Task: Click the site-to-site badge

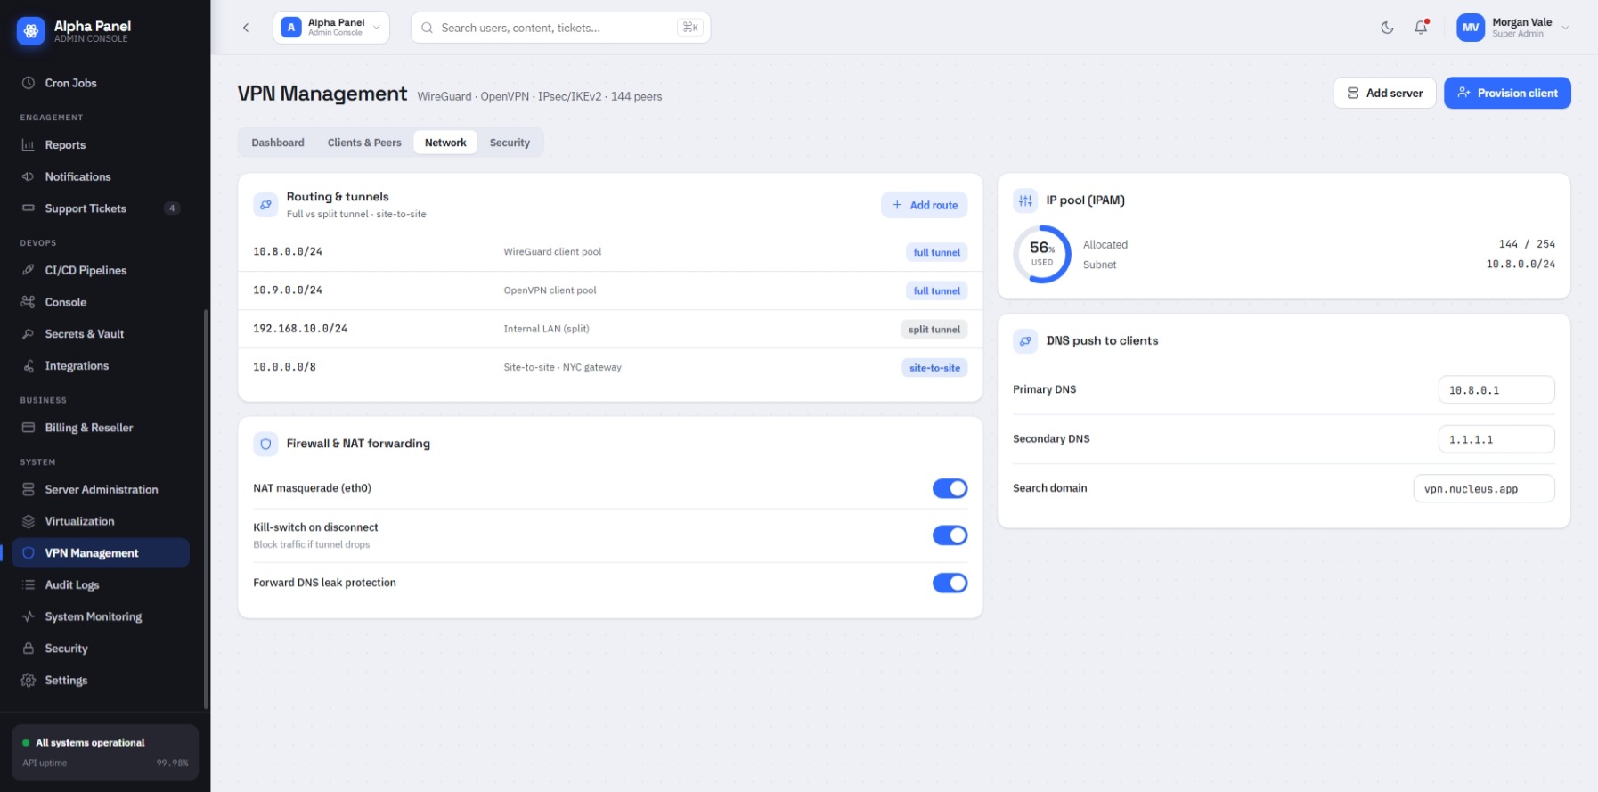Action: 934,367
